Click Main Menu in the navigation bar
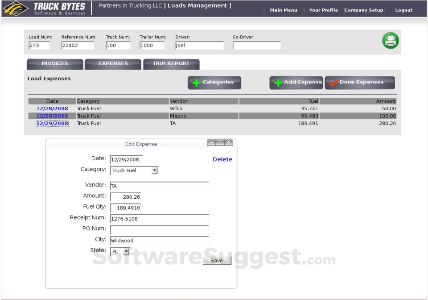The width and height of the screenshot is (428, 300). [x=284, y=9]
